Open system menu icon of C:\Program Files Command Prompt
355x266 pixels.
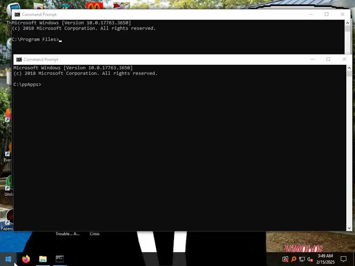17,15
